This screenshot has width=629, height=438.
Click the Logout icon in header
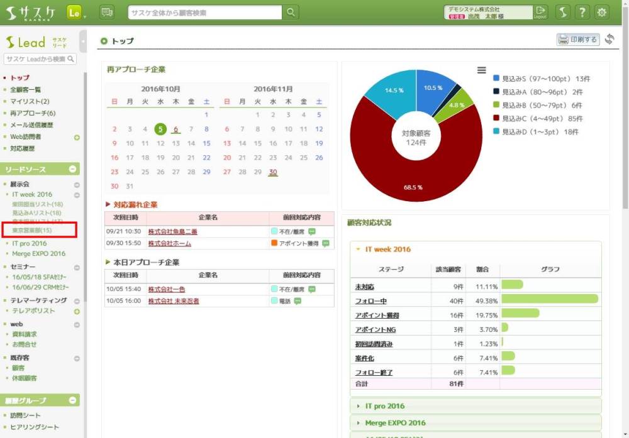coord(540,13)
